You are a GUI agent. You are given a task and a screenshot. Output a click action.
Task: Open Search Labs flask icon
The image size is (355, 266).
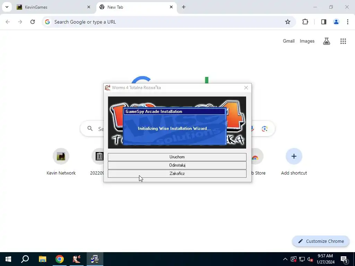[327, 41]
